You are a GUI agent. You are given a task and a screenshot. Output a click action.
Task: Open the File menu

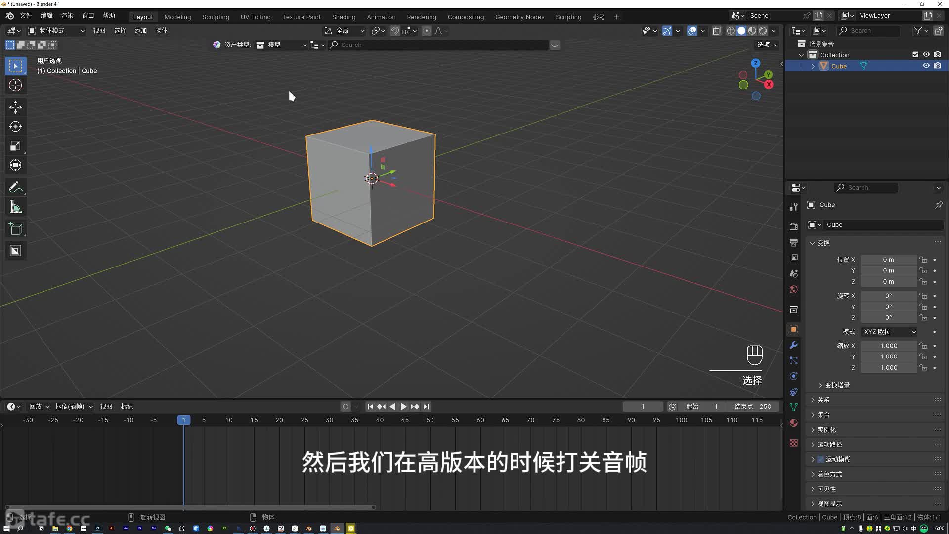pyautogui.click(x=26, y=16)
